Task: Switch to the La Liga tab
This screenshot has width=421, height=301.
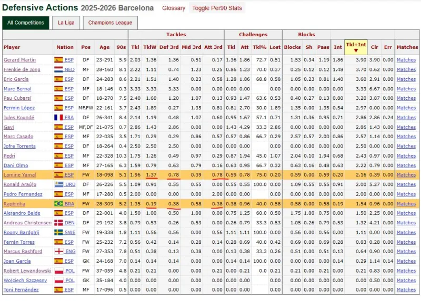Action: (x=66, y=23)
